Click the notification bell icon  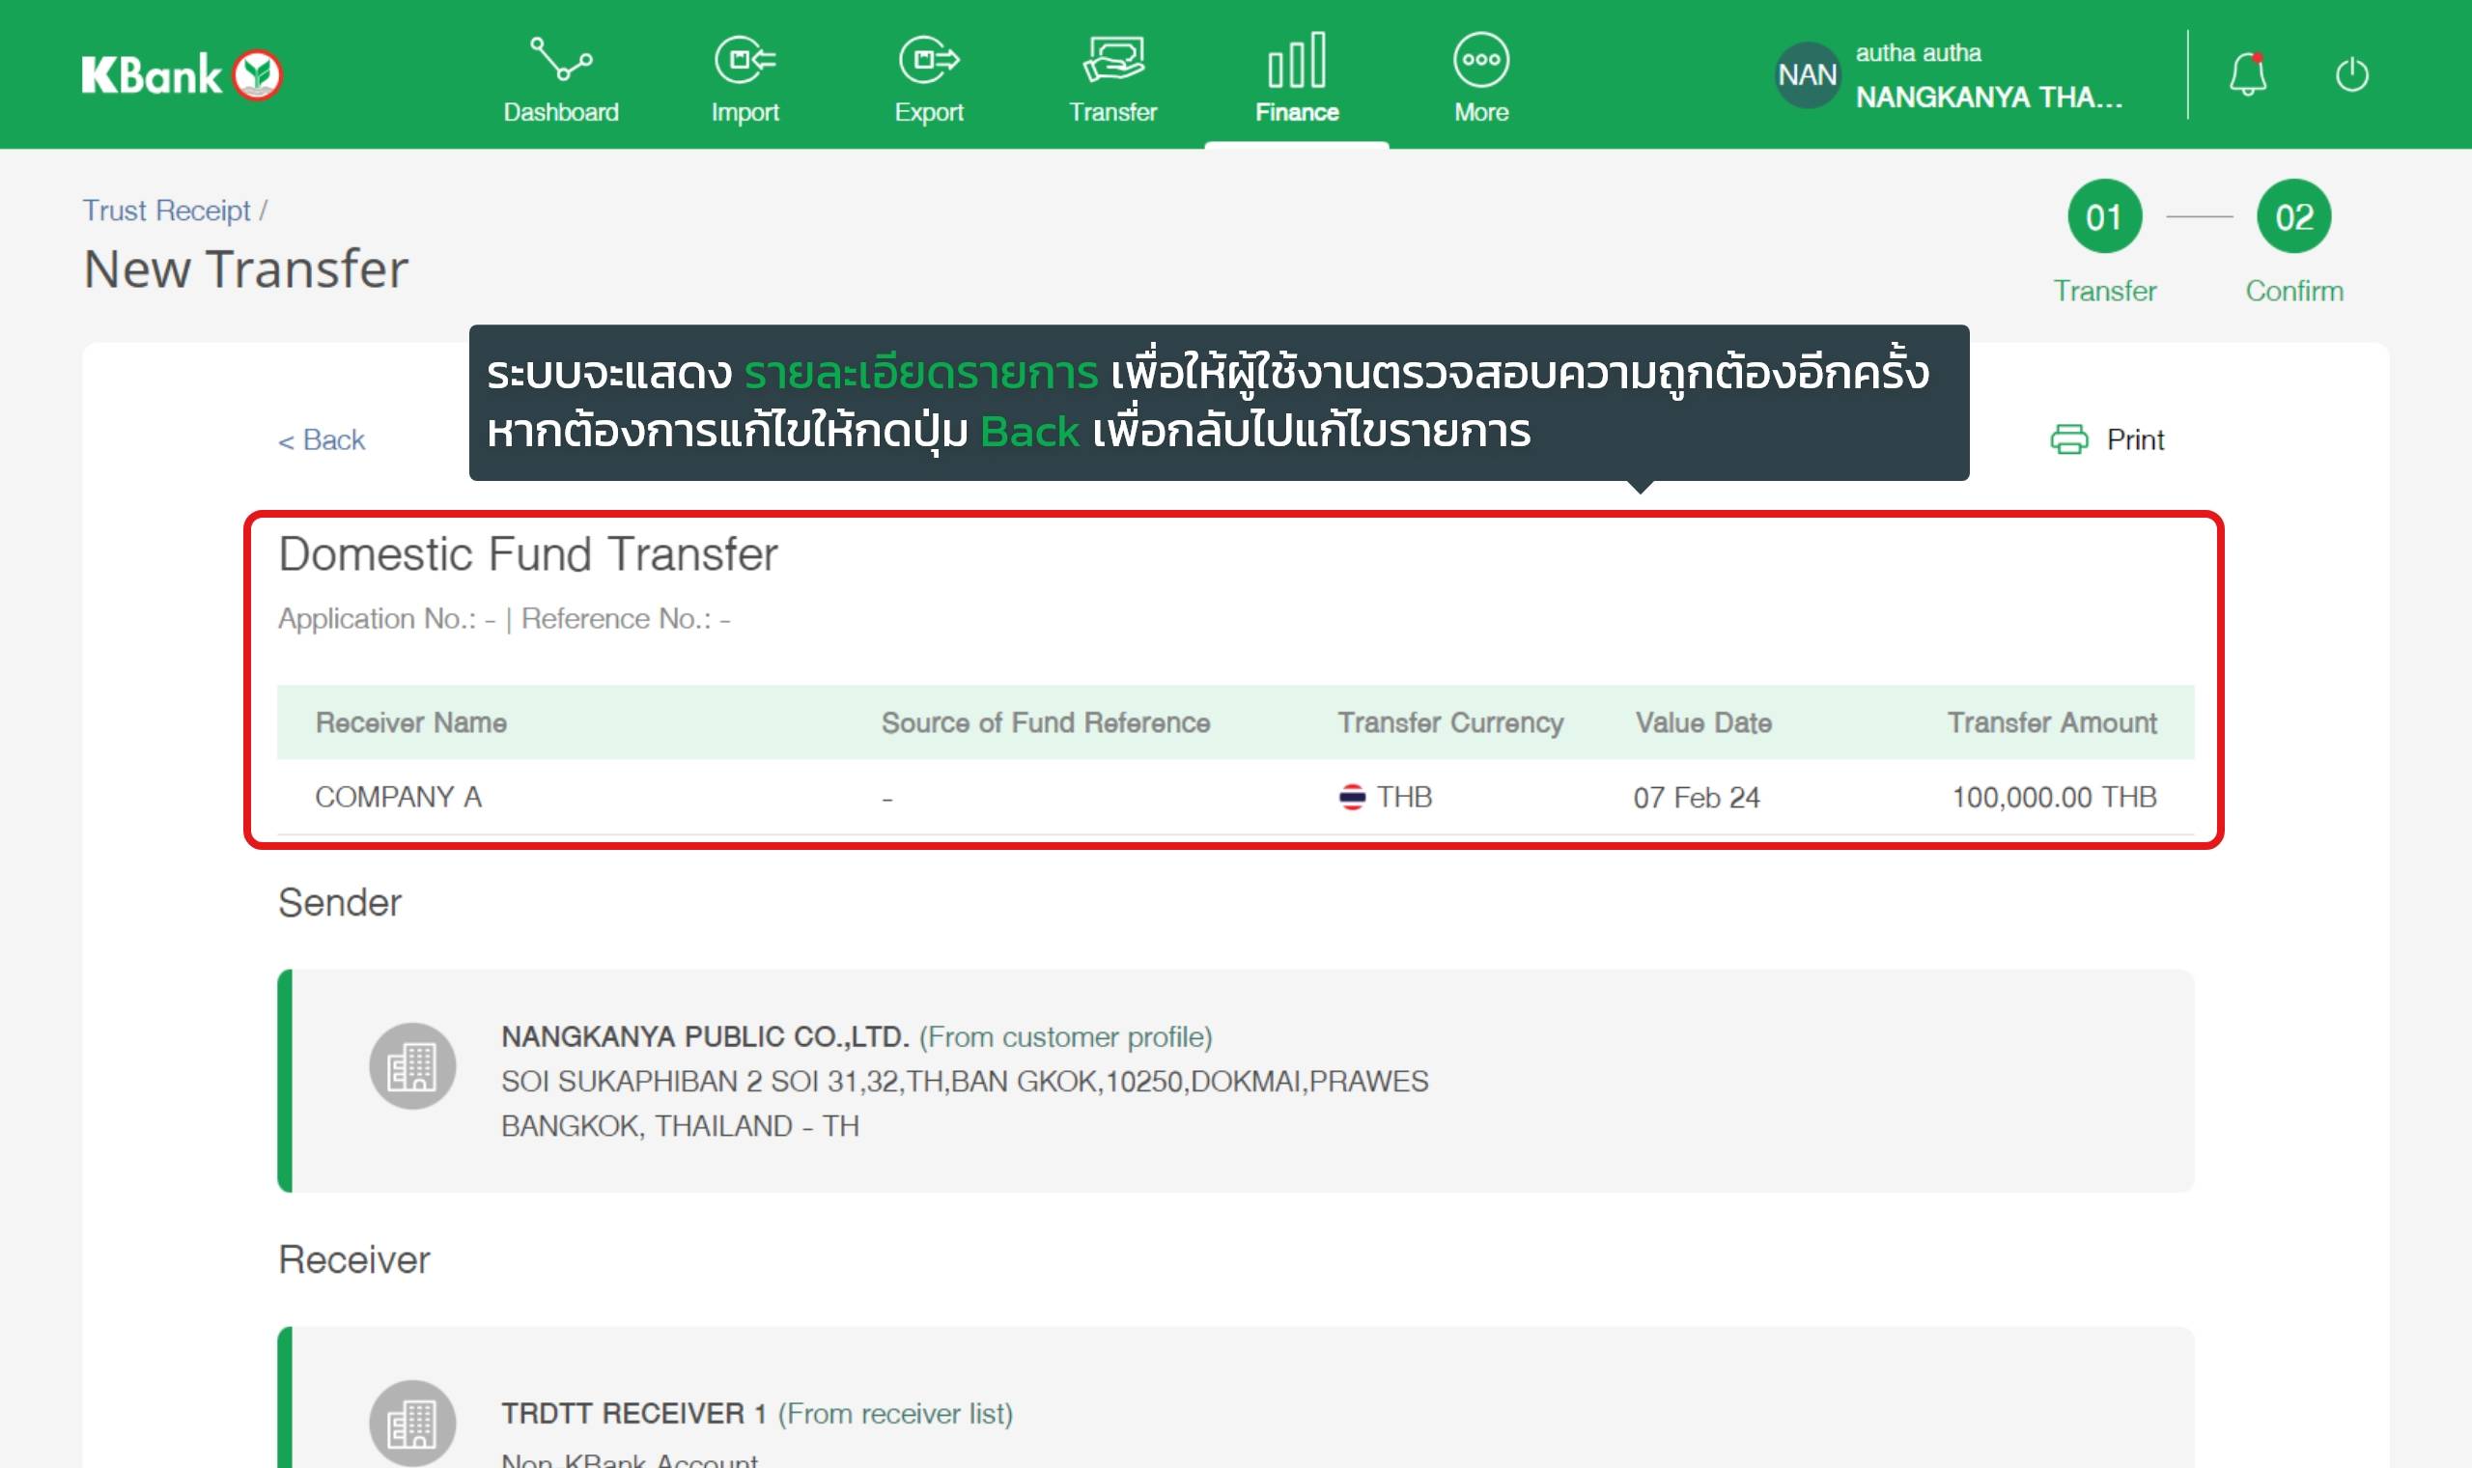2247,74
